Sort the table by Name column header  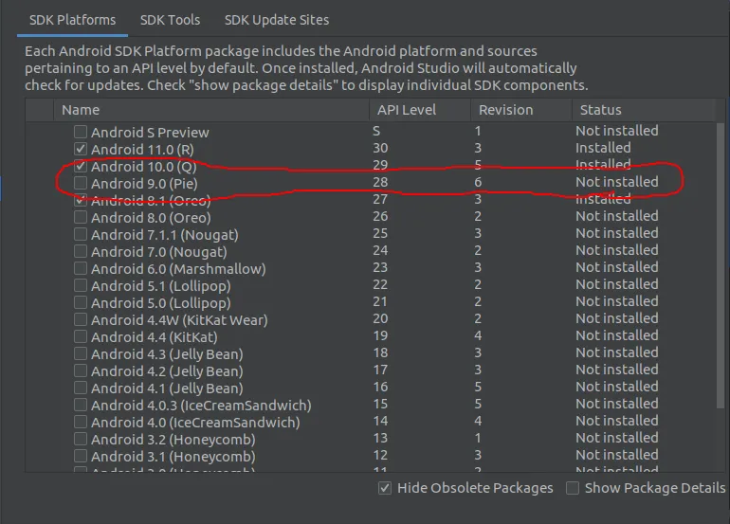pos(81,110)
